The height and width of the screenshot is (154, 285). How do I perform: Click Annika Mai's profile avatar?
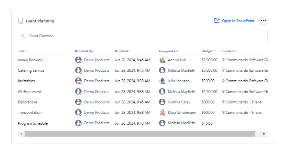162,60
